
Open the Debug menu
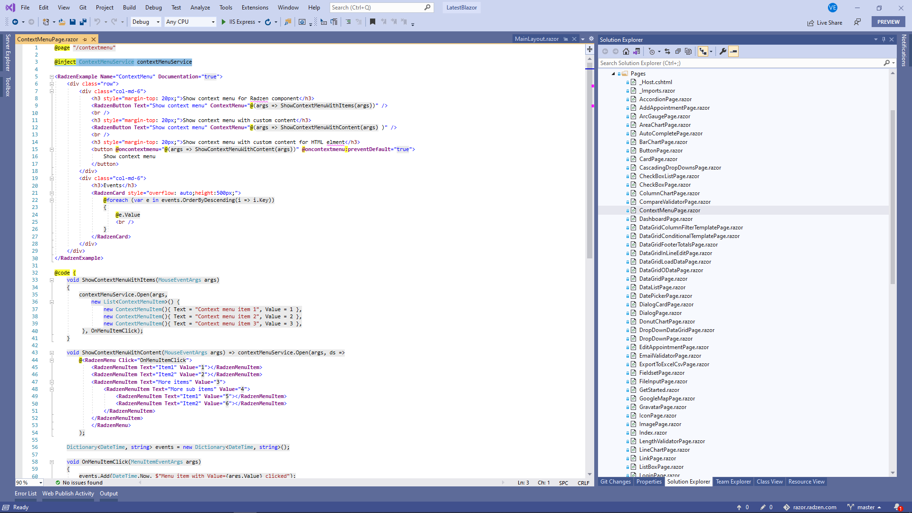pyautogui.click(x=153, y=8)
